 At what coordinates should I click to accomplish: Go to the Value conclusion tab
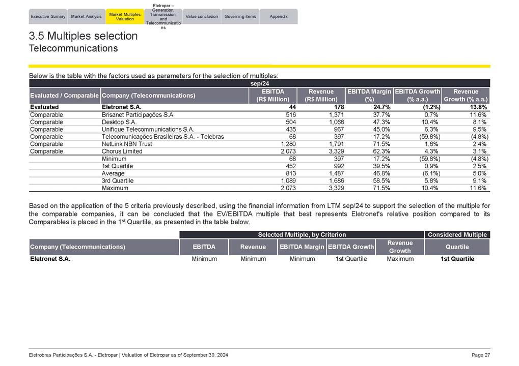pyautogui.click(x=202, y=17)
